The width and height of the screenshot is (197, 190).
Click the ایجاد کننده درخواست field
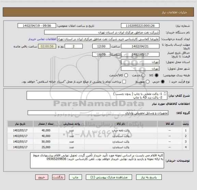108,39
